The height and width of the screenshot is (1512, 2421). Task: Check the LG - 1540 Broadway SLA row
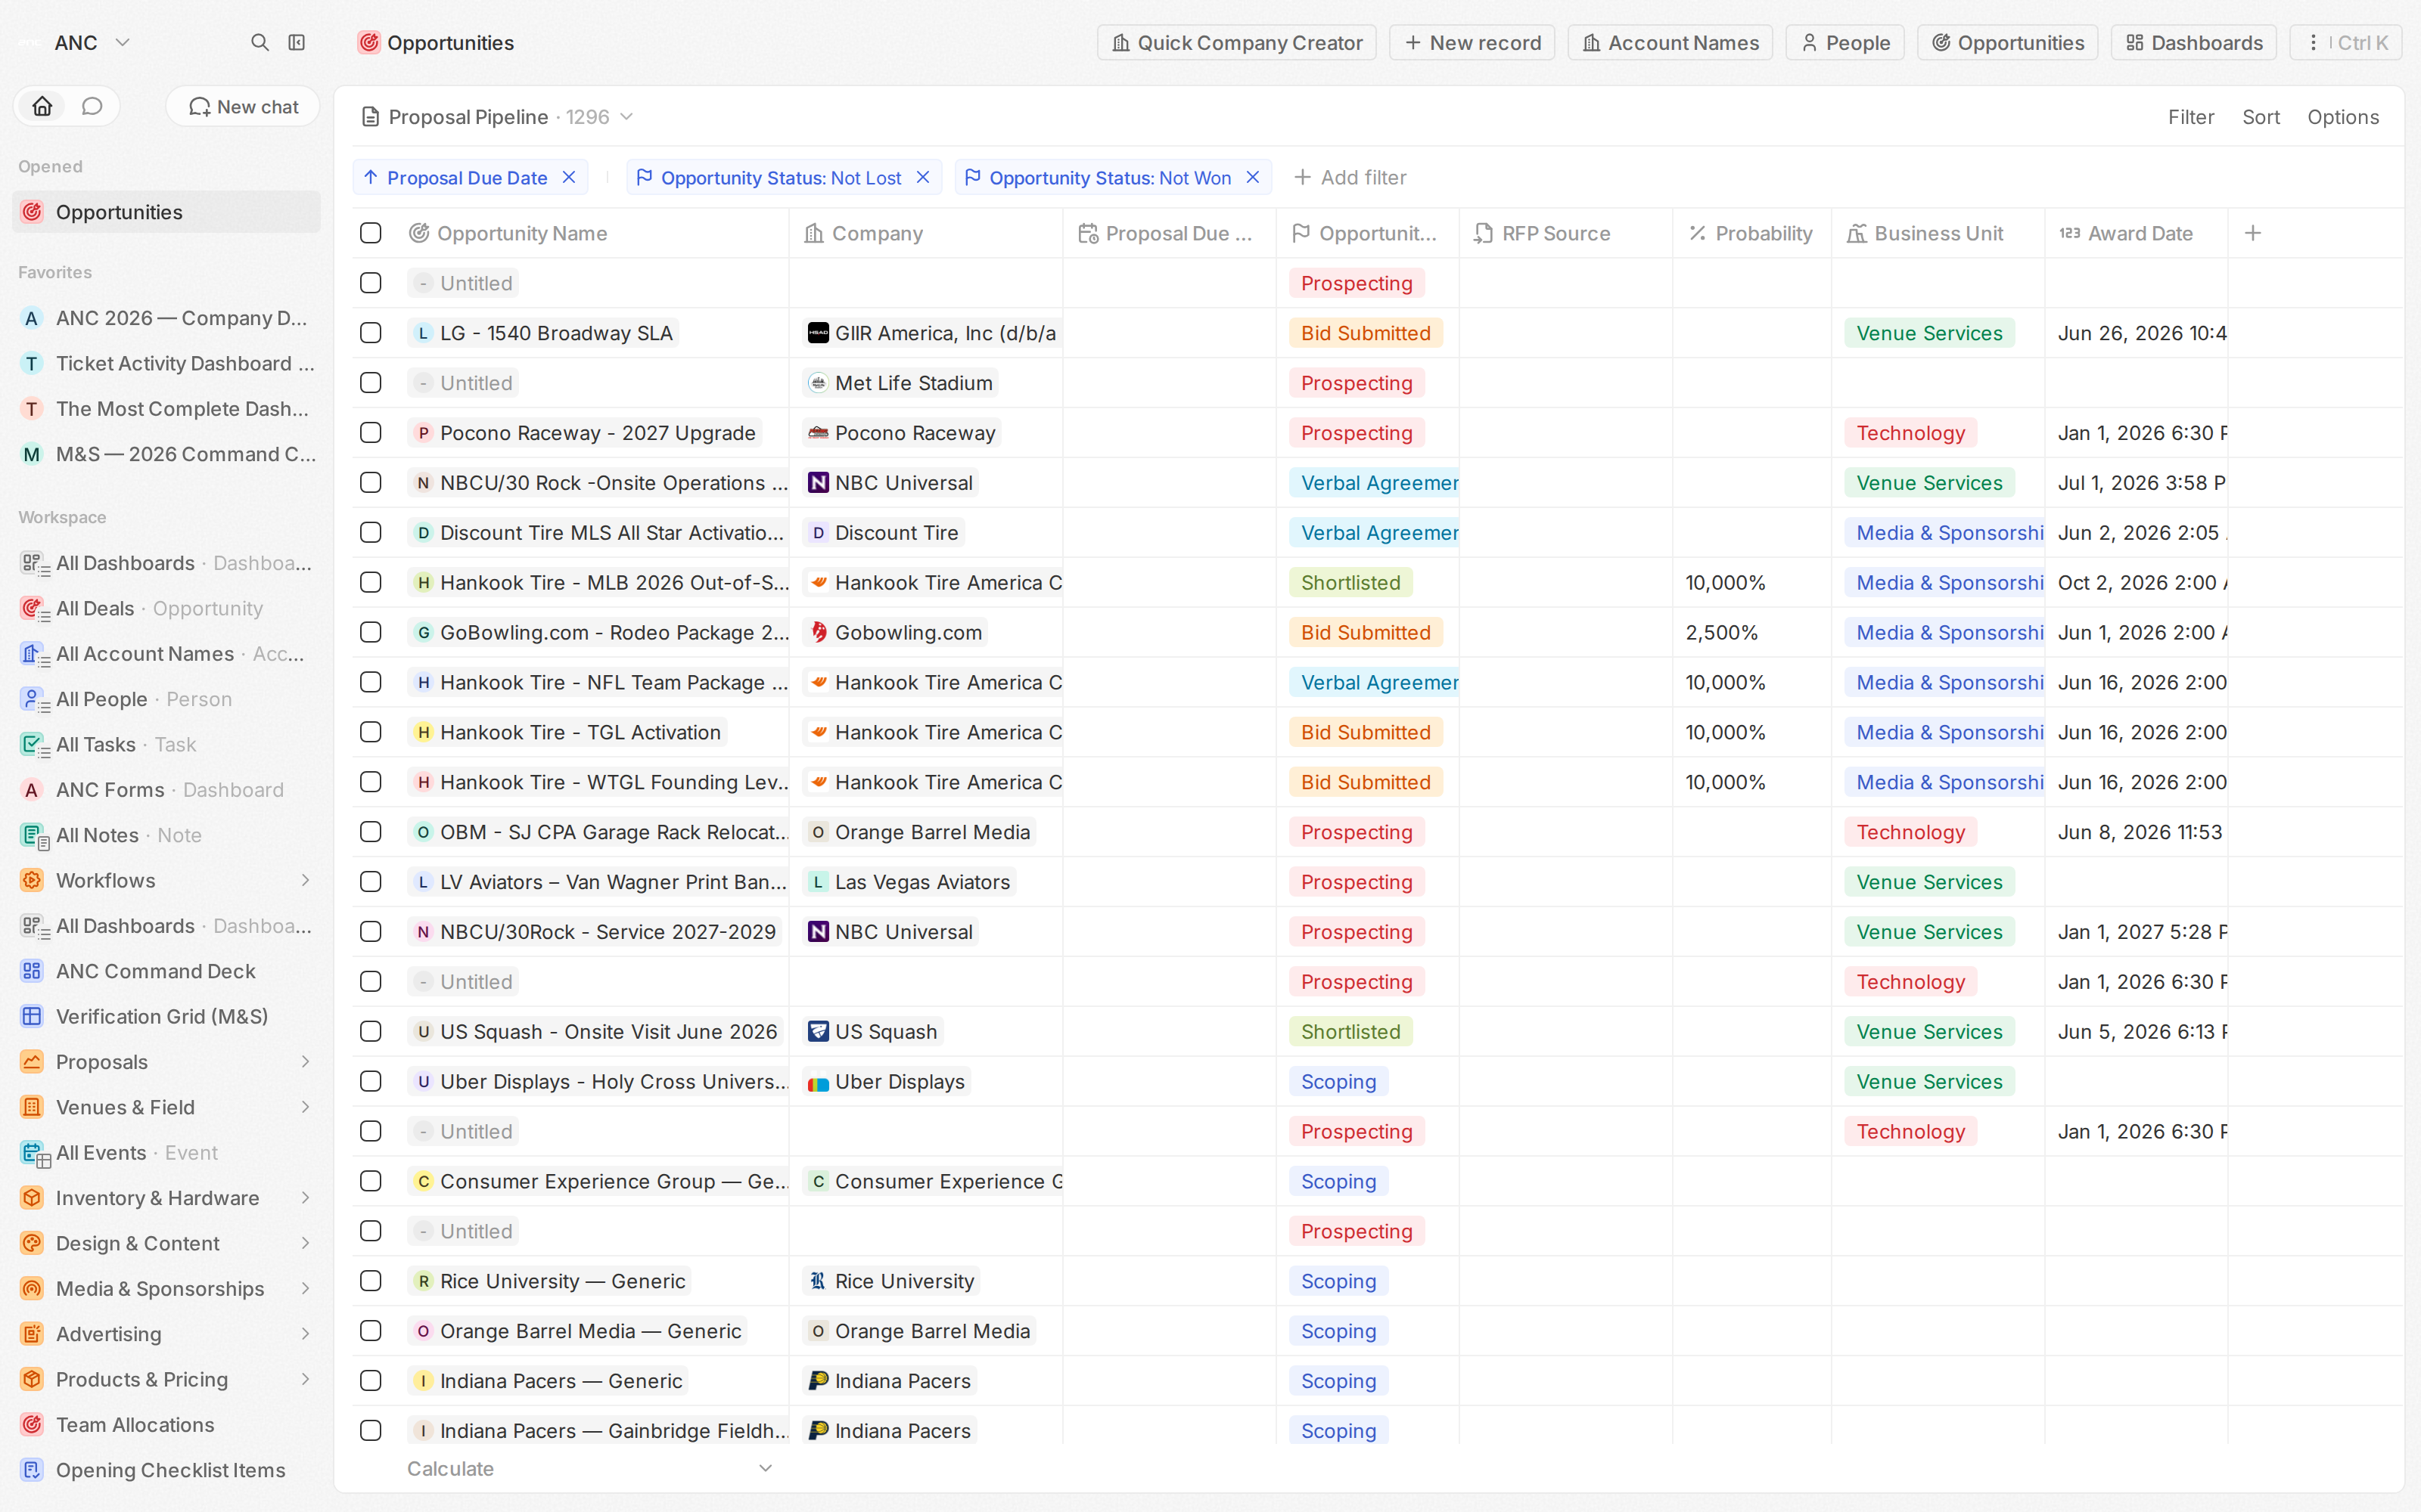point(370,333)
